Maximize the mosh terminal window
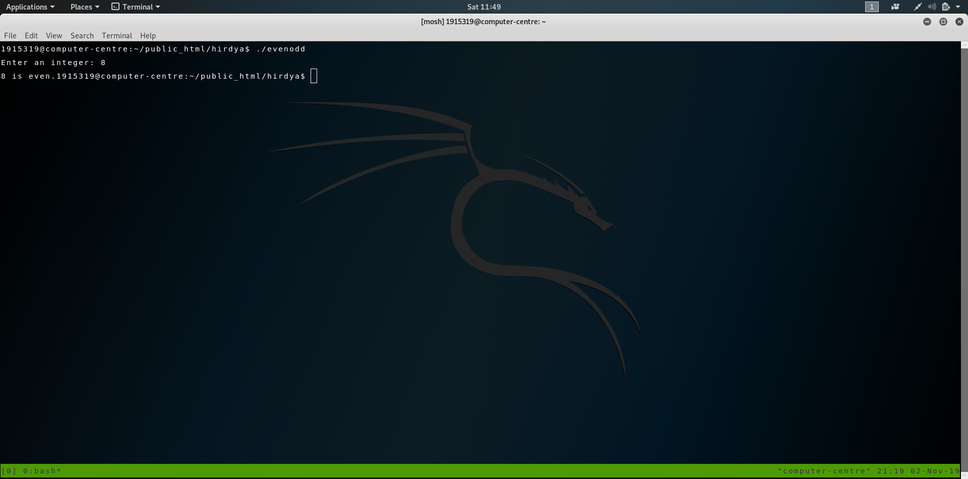This screenshot has height=479, width=968. point(943,22)
